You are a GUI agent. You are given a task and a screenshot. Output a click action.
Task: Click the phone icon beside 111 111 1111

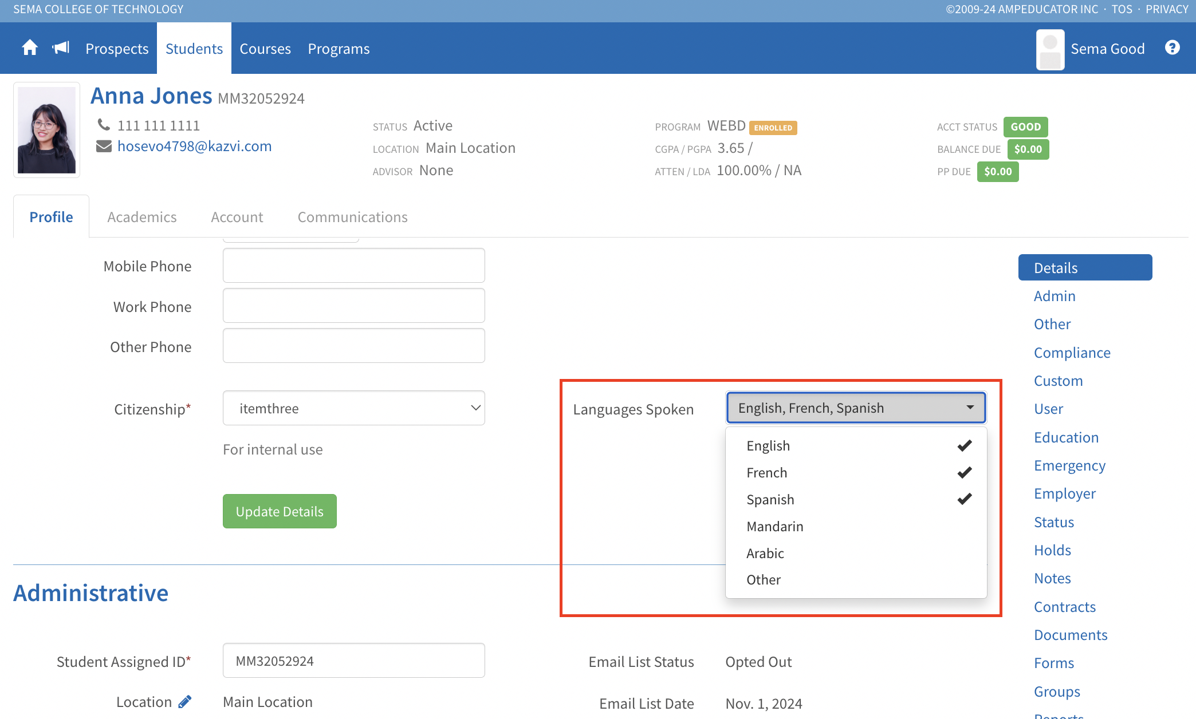(104, 125)
